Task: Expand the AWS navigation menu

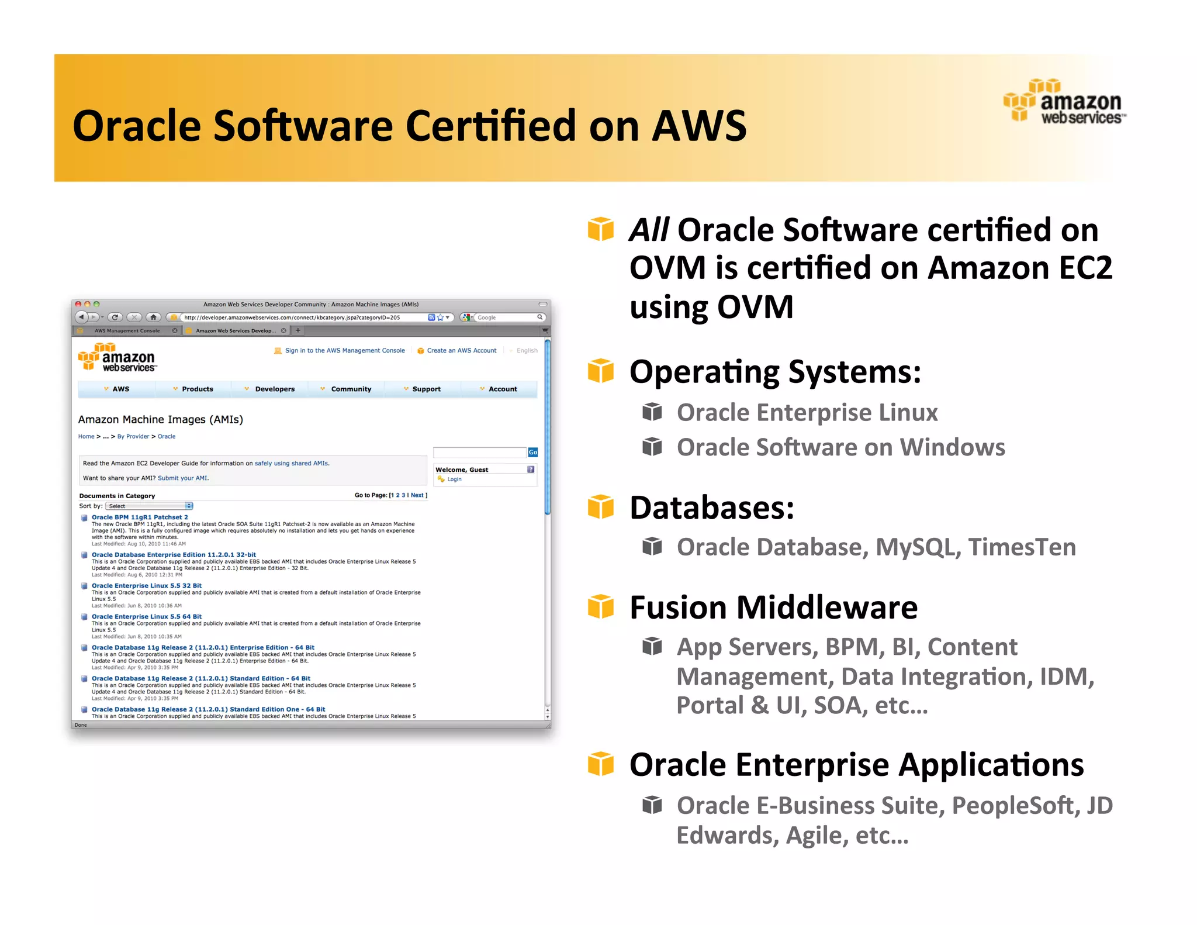Action: tap(117, 389)
